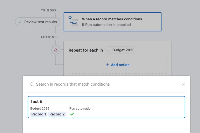Close the record search popup
The width and height of the screenshot is (200, 133).
pos(184,84)
